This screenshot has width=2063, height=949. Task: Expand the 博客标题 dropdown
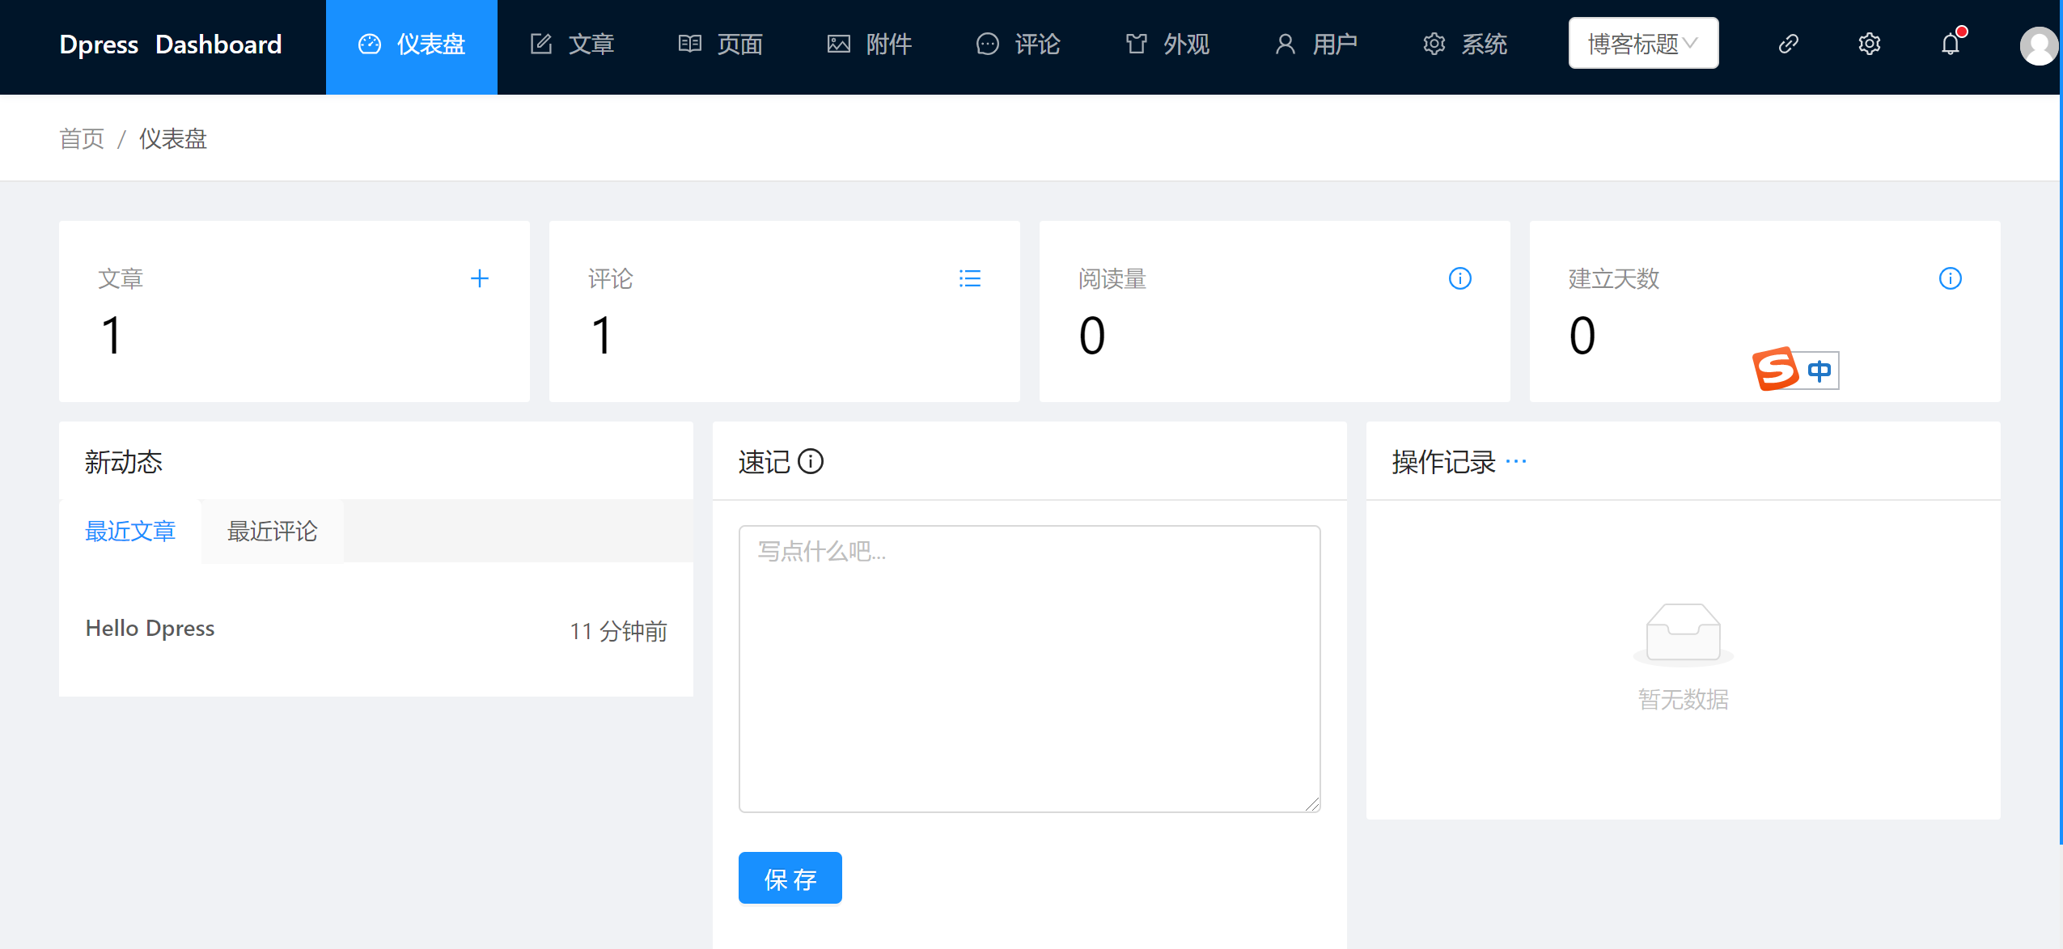coord(1643,44)
